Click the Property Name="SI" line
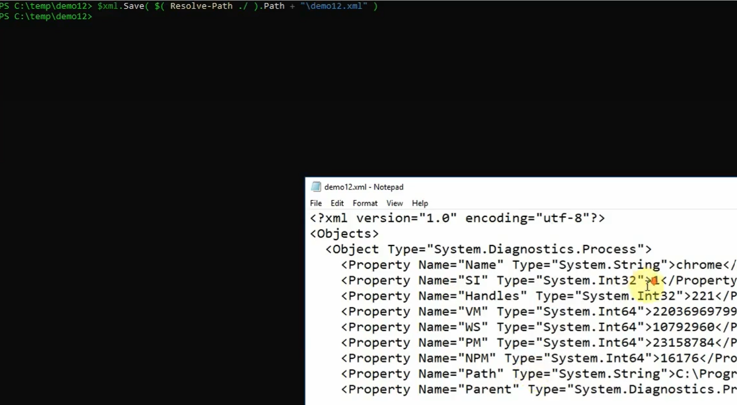Viewport: 737px width, 405px height. tap(539, 281)
